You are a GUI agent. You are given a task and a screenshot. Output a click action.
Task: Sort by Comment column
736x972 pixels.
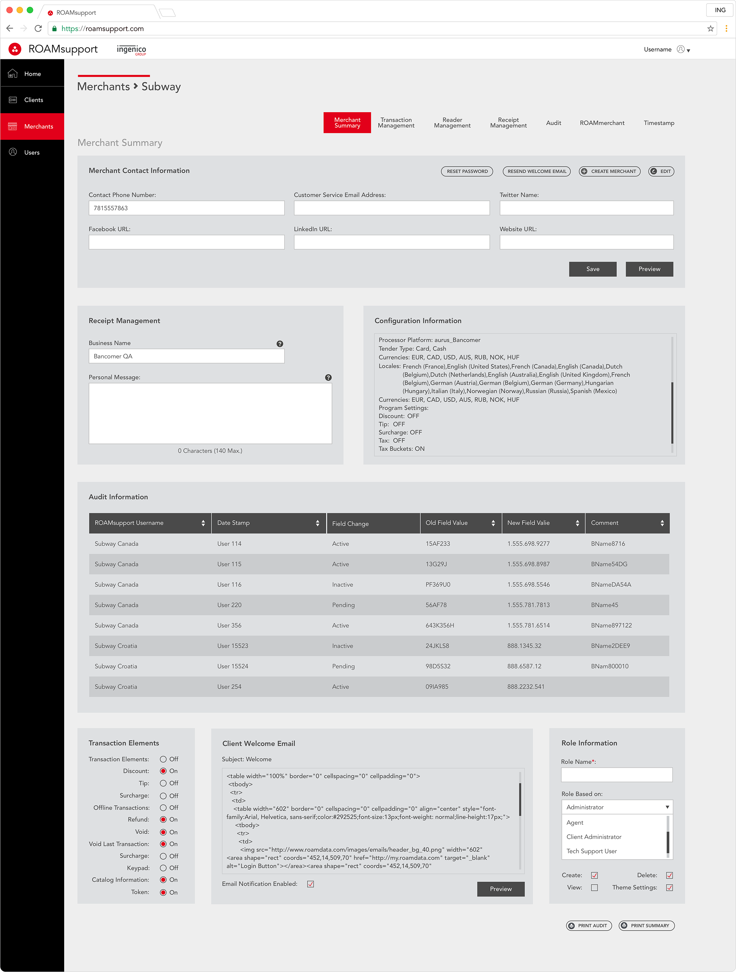pyautogui.click(x=662, y=523)
